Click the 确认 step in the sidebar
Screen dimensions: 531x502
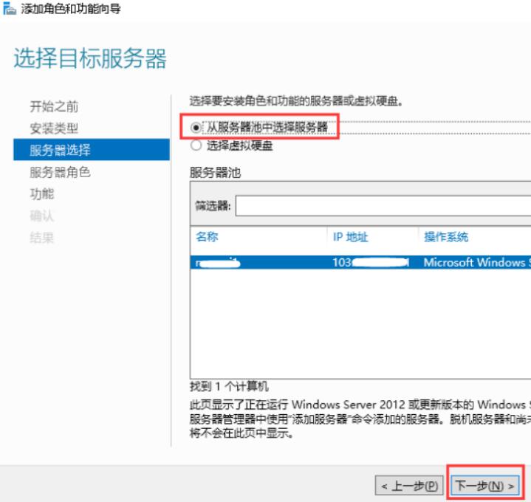41,216
